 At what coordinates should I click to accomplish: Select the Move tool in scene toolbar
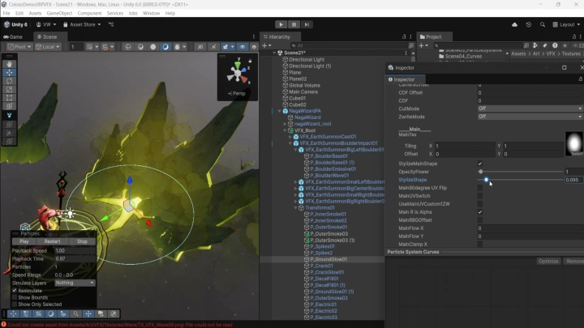(9, 73)
